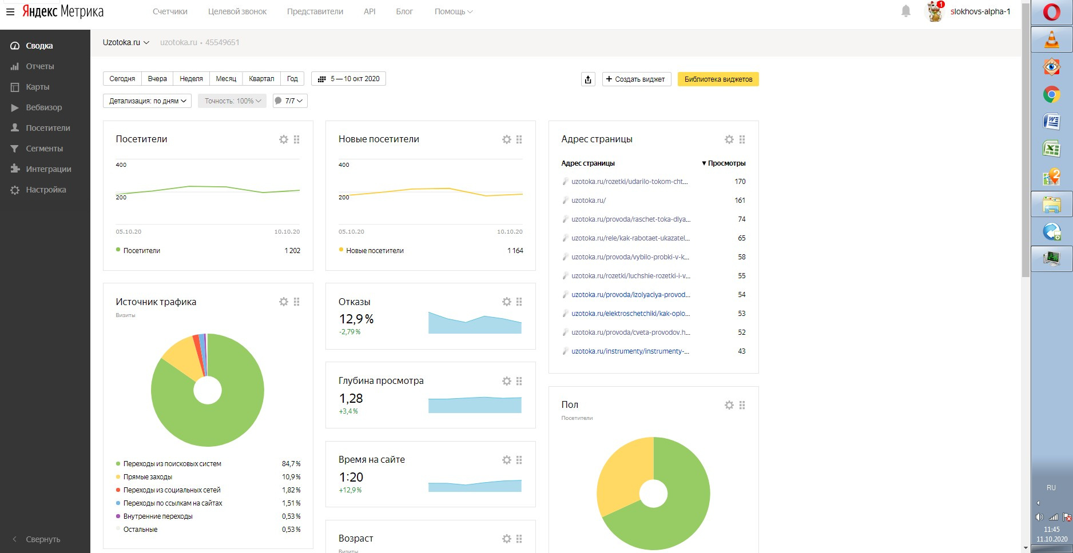The width and height of the screenshot is (1073, 553).
Task: Select the Квартал period button
Action: (261, 79)
